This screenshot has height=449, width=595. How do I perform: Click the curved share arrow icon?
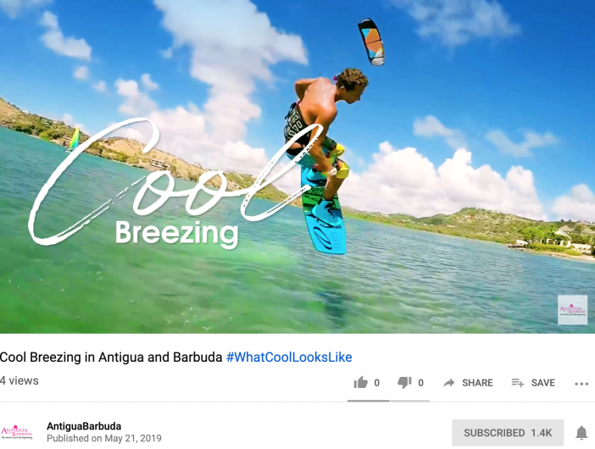tap(449, 383)
